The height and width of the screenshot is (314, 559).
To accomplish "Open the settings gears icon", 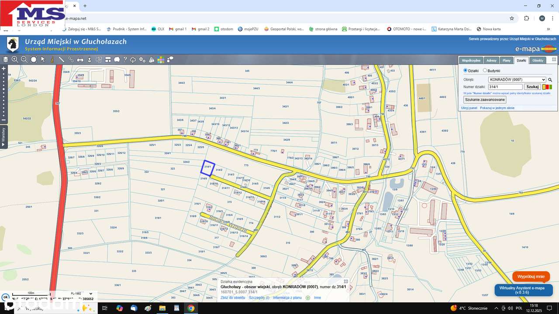I will 142,59.
